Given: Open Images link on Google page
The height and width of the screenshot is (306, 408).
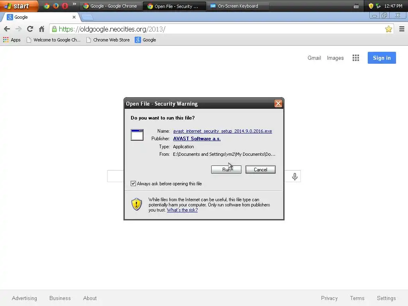Looking at the screenshot, I should (x=335, y=58).
